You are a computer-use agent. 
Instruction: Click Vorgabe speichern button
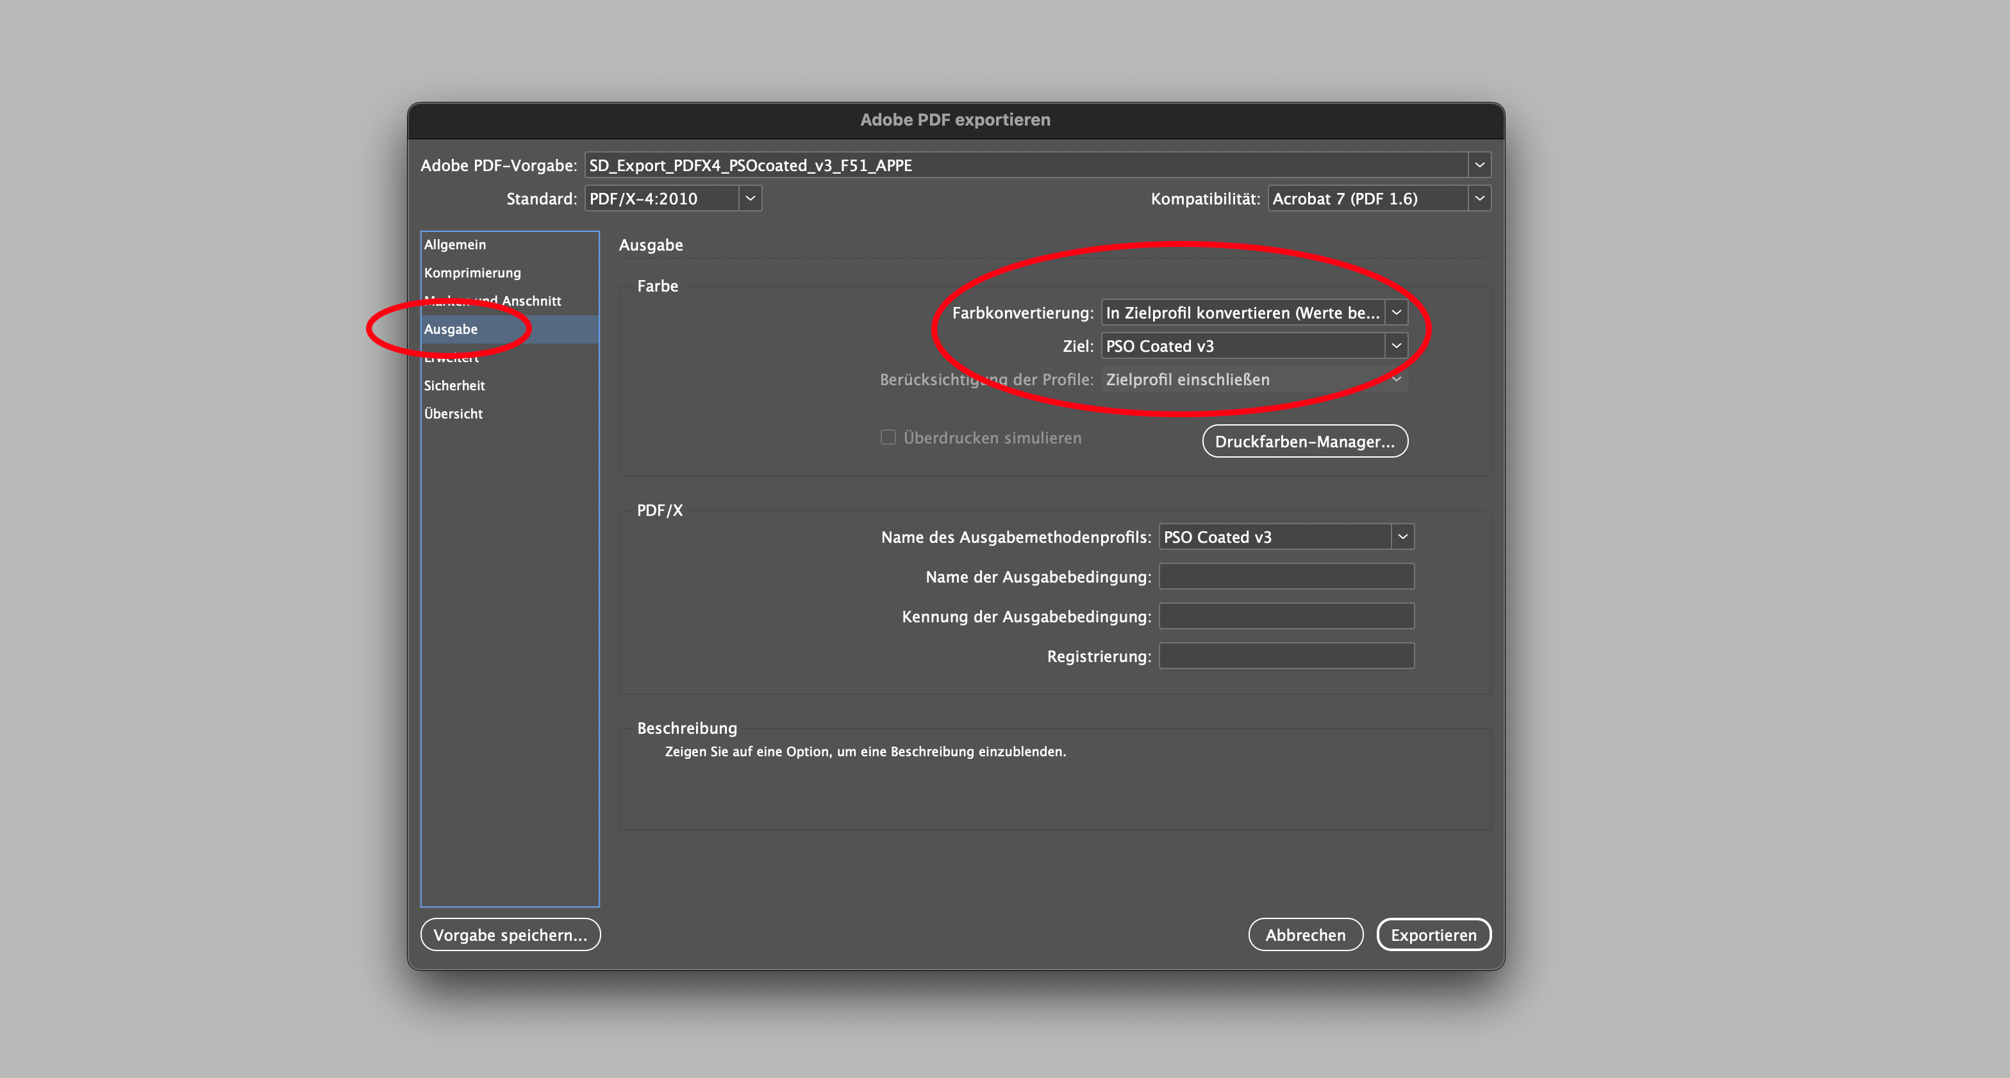(x=510, y=934)
